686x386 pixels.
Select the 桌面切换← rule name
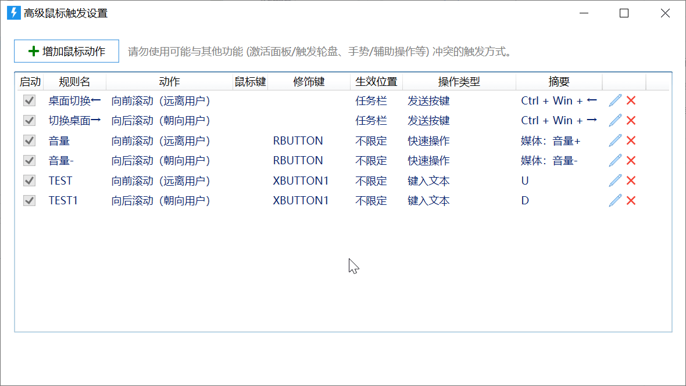coord(75,101)
